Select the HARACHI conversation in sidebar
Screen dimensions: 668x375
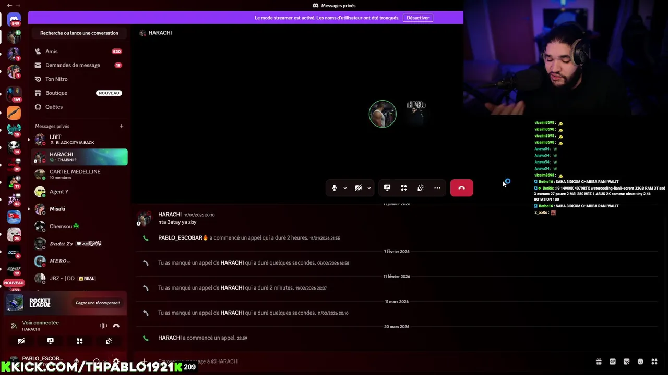pos(79,157)
